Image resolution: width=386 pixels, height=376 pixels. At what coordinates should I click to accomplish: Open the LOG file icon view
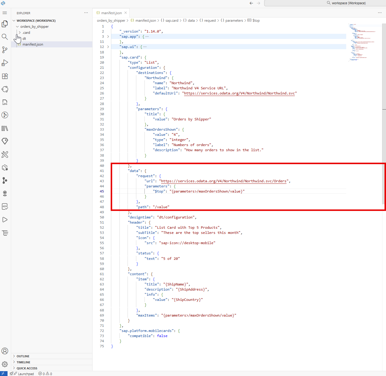5,102
